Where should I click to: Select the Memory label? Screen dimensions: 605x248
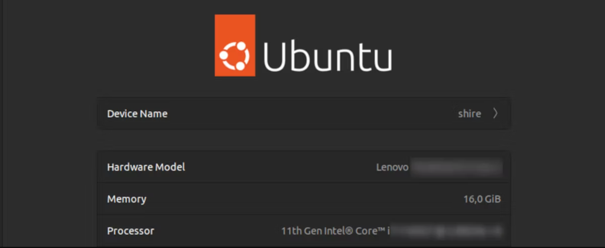[x=126, y=199]
